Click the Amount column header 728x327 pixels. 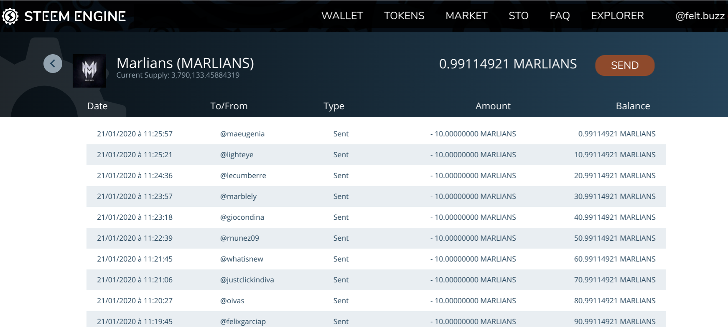(x=493, y=106)
